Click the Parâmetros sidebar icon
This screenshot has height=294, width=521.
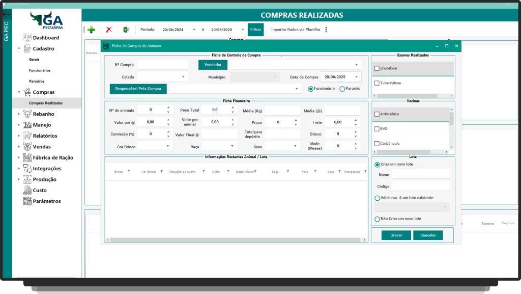[x=28, y=201]
